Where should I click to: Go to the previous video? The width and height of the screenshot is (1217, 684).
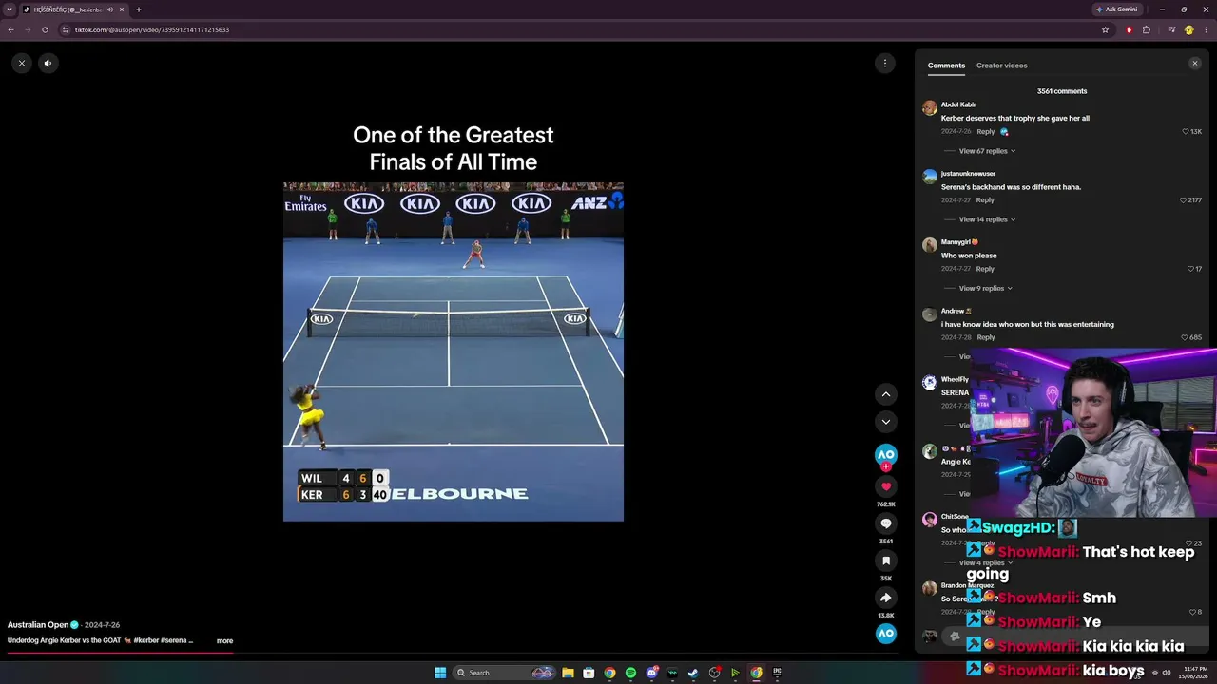coord(886,394)
